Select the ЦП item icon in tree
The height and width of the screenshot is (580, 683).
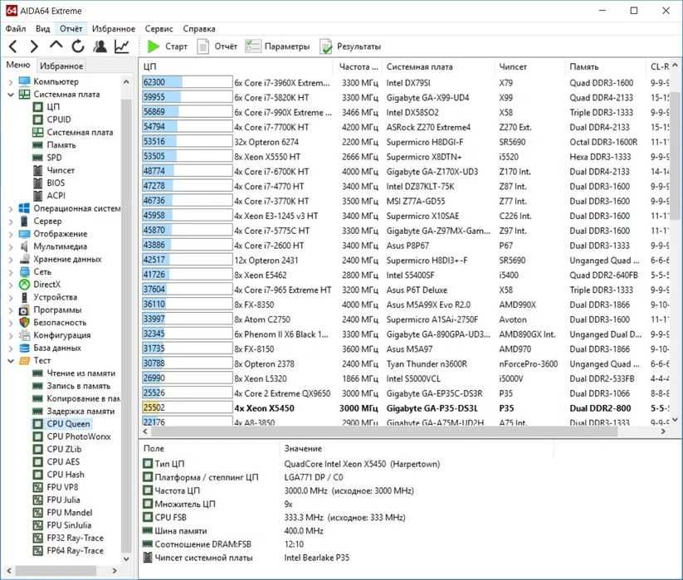click(38, 107)
